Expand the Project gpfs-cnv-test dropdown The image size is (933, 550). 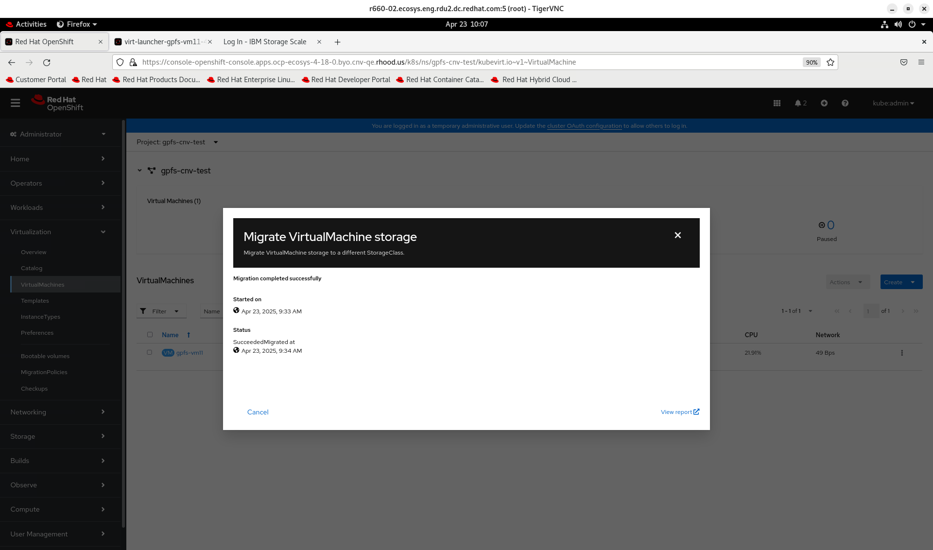177,142
